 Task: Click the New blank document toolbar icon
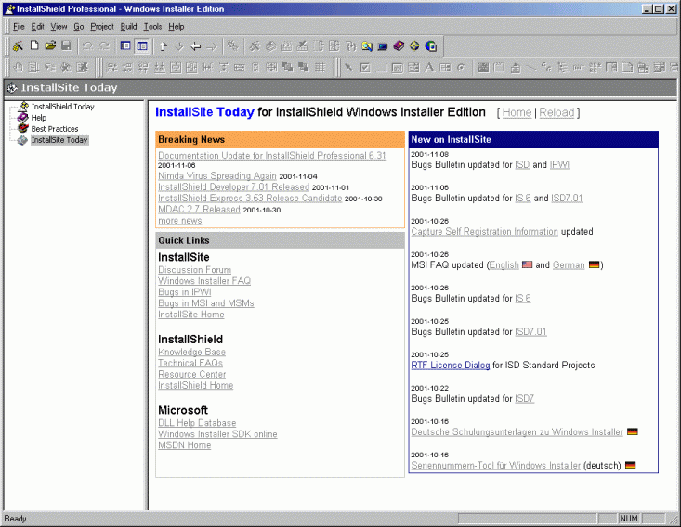click(x=34, y=45)
